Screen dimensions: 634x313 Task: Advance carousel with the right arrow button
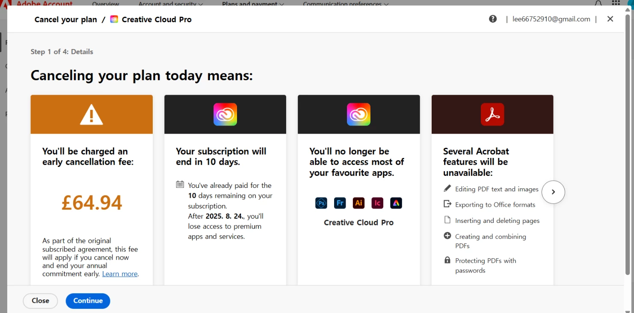pos(553,192)
